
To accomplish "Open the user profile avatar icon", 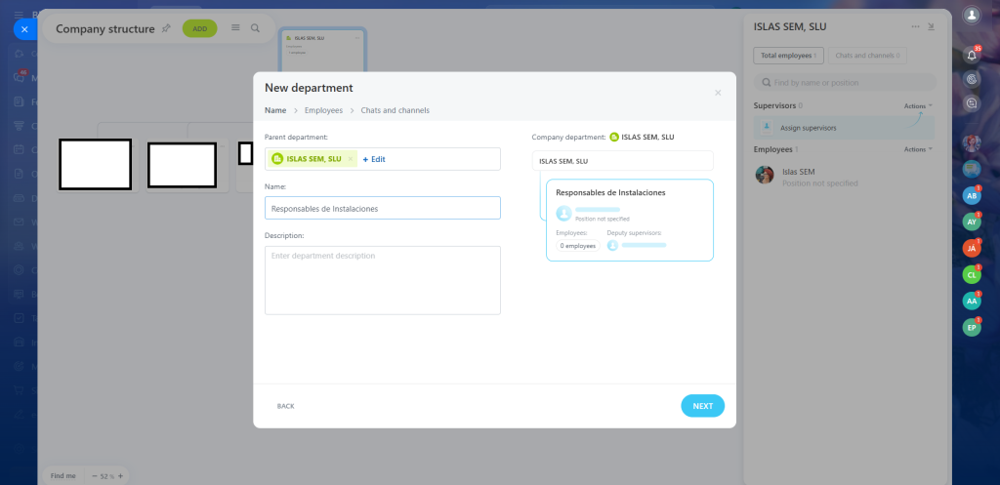I will (971, 15).
